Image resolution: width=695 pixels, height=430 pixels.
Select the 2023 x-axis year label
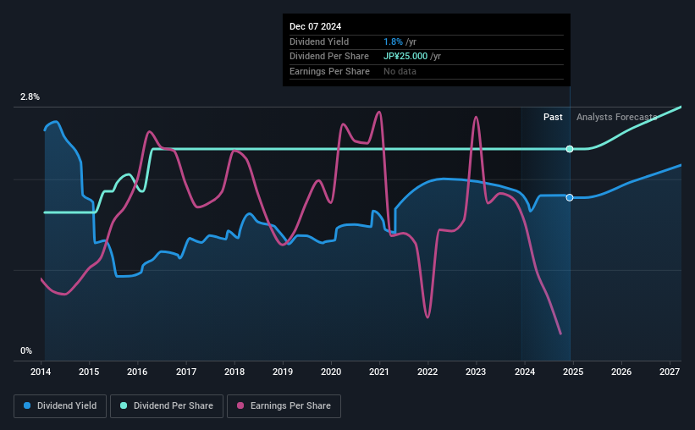coord(476,372)
